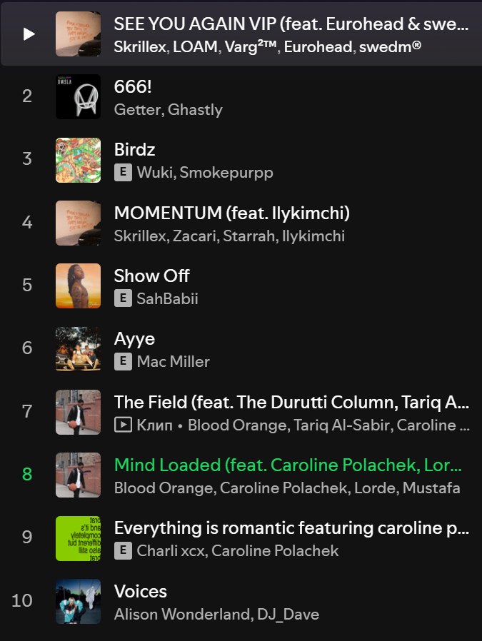Click the music video icon on The Field
The width and height of the screenshot is (482, 641).
point(123,425)
